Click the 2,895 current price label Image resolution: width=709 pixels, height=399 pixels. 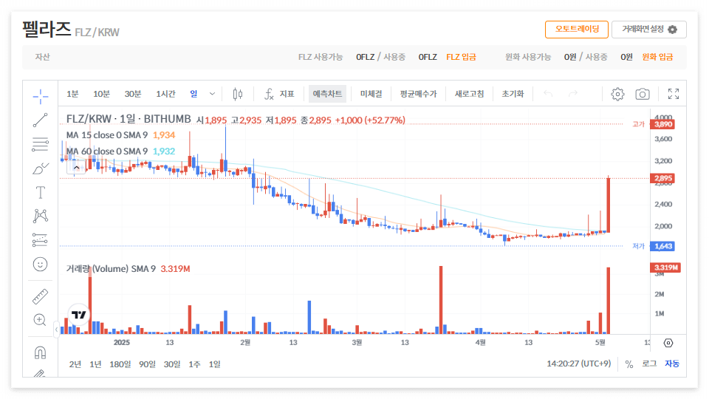click(x=662, y=178)
